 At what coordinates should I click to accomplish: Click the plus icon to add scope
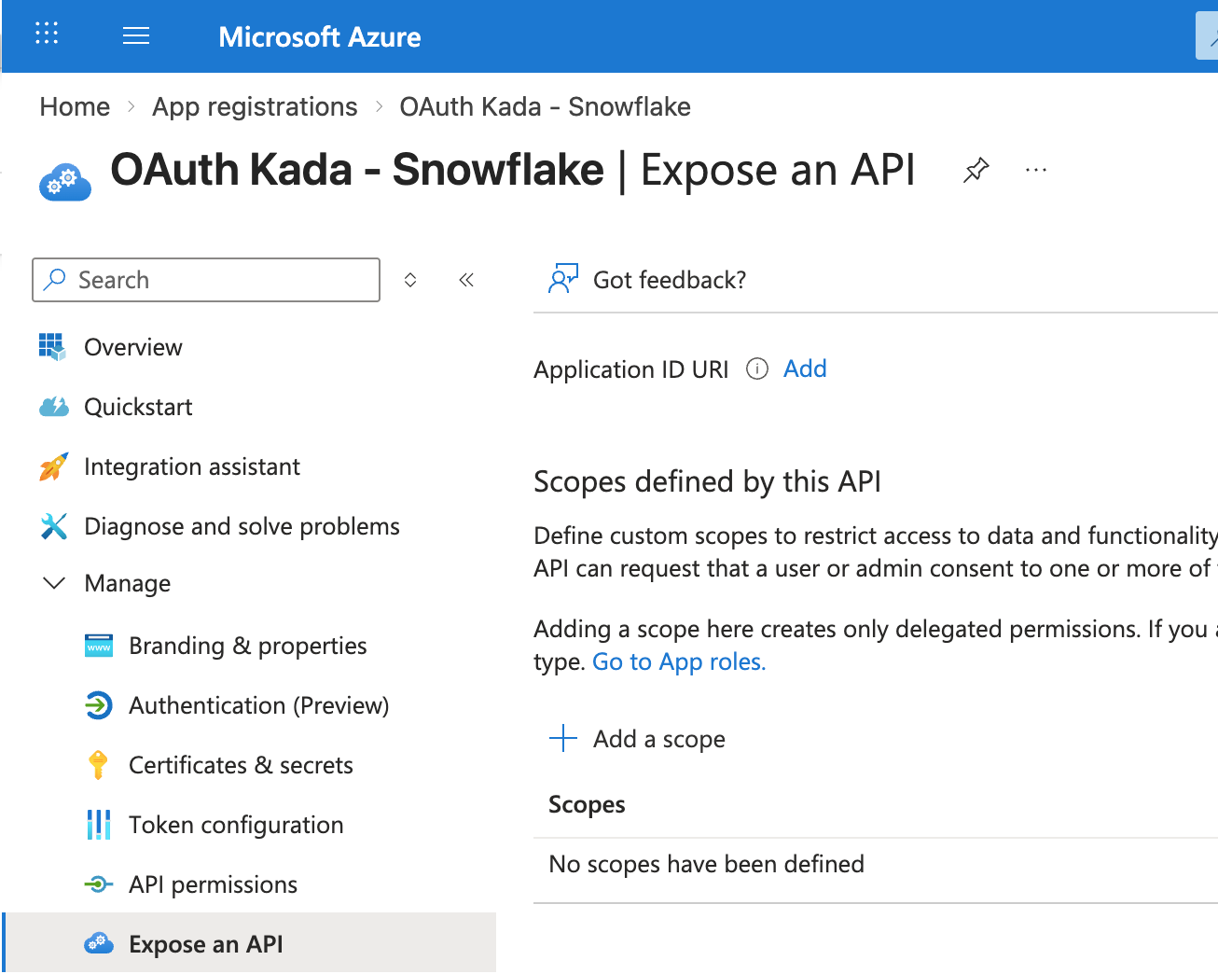563,739
